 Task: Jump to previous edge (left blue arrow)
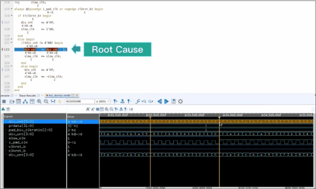click(159, 102)
